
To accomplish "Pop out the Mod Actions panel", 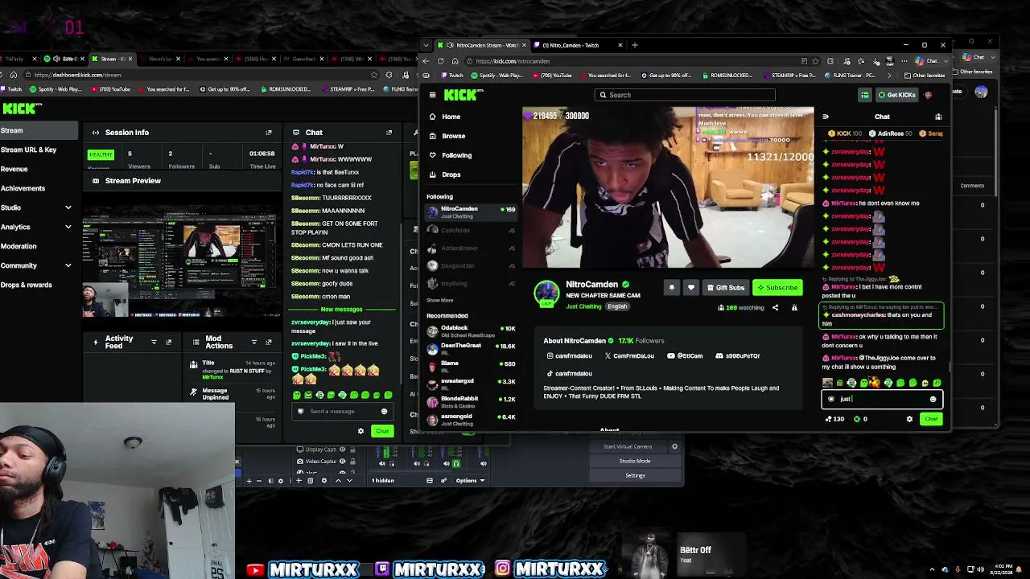I will point(269,342).
